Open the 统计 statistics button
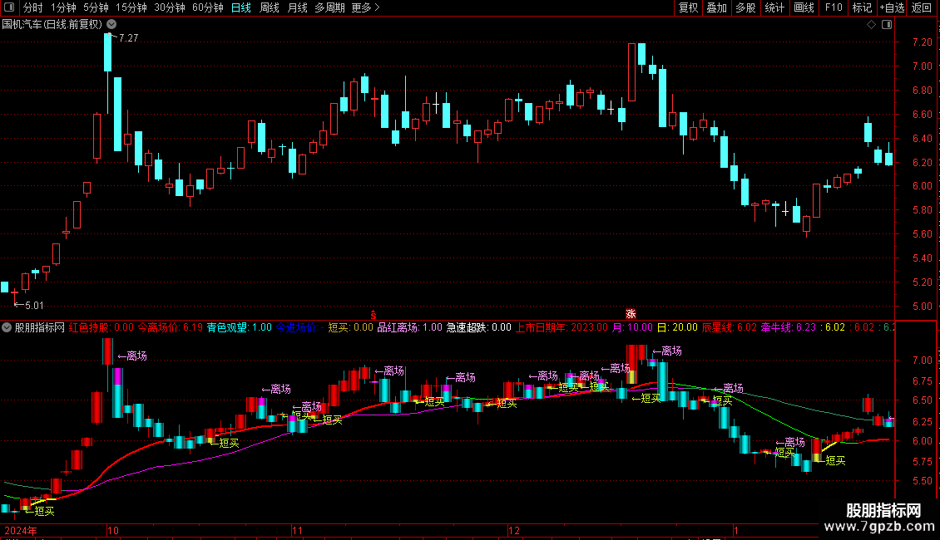The image size is (940, 540). coord(774,7)
